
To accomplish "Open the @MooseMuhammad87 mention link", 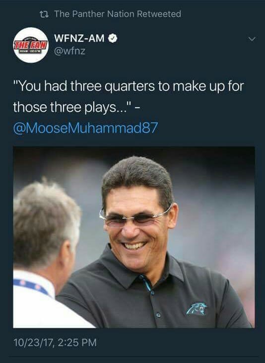I will (x=86, y=128).
